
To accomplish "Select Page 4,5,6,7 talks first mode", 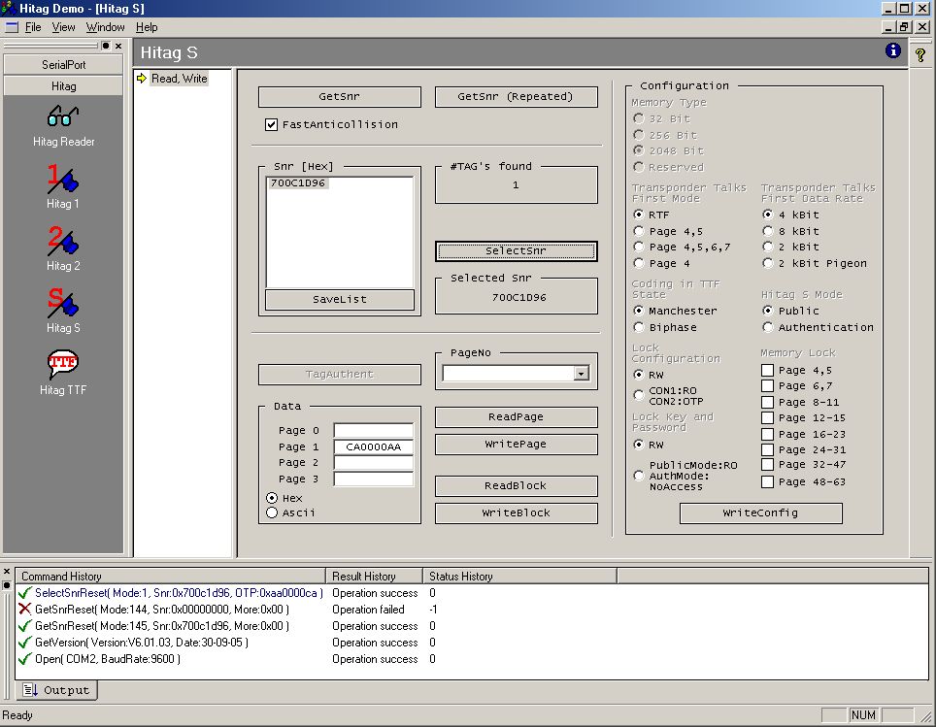I will click(639, 247).
